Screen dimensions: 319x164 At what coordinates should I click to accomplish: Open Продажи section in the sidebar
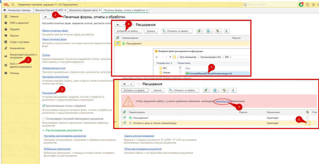[15, 29]
